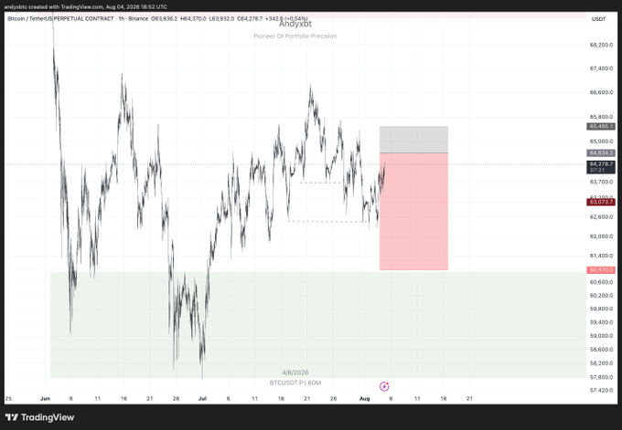Click the 07:21 candle countdown timer
Image resolution: width=622 pixels, height=430 pixels.
(x=597, y=170)
